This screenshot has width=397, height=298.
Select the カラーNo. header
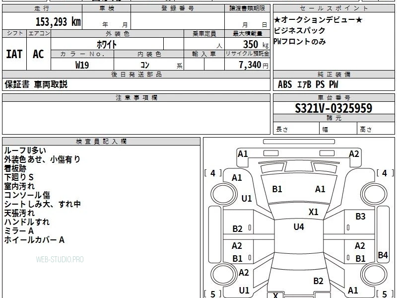(x=82, y=54)
